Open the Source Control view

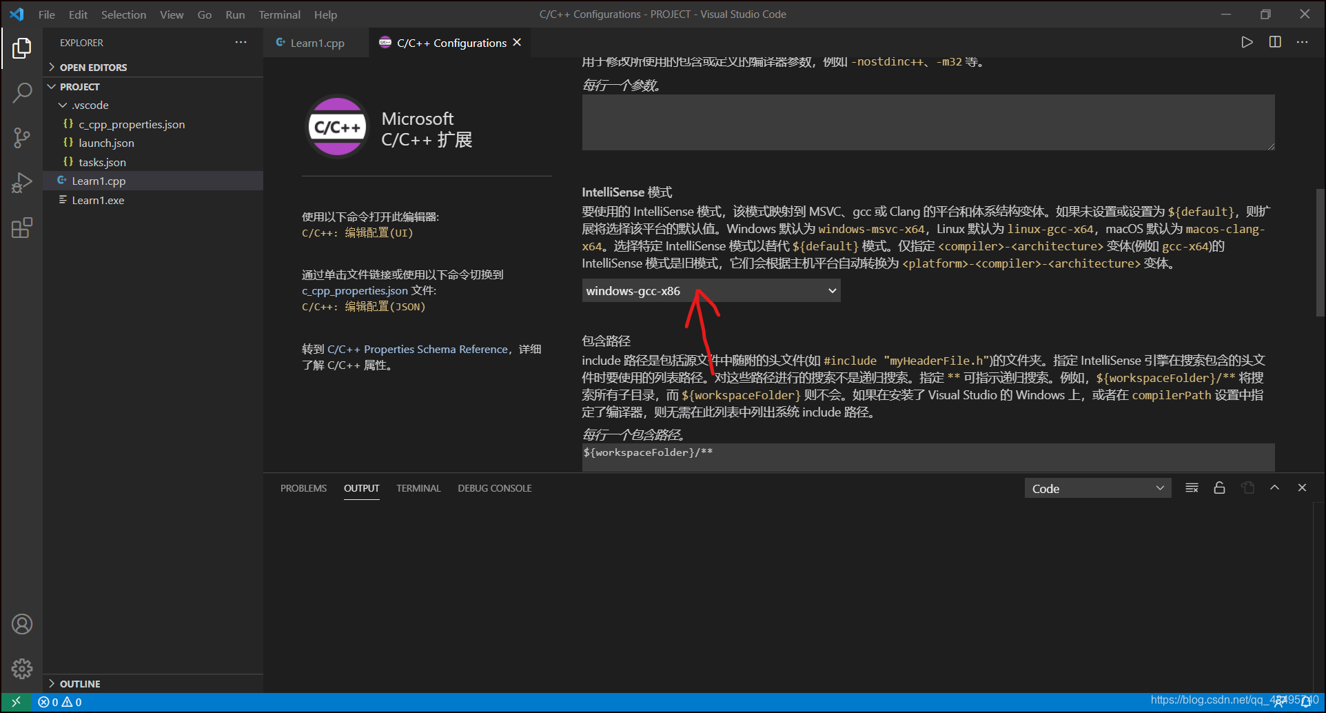click(22, 138)
